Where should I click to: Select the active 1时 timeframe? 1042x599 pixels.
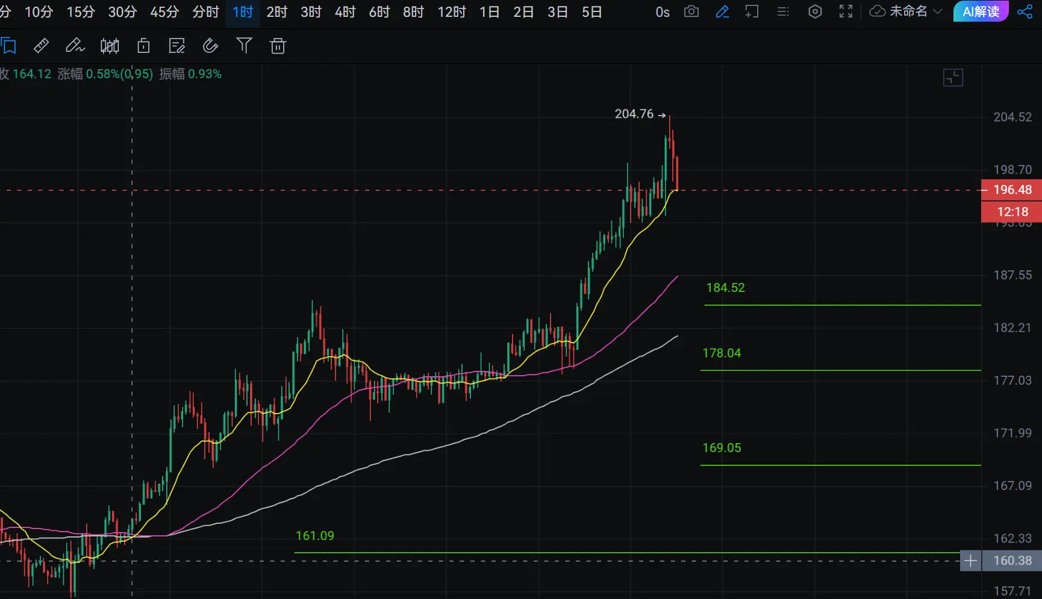click(243, 12)
